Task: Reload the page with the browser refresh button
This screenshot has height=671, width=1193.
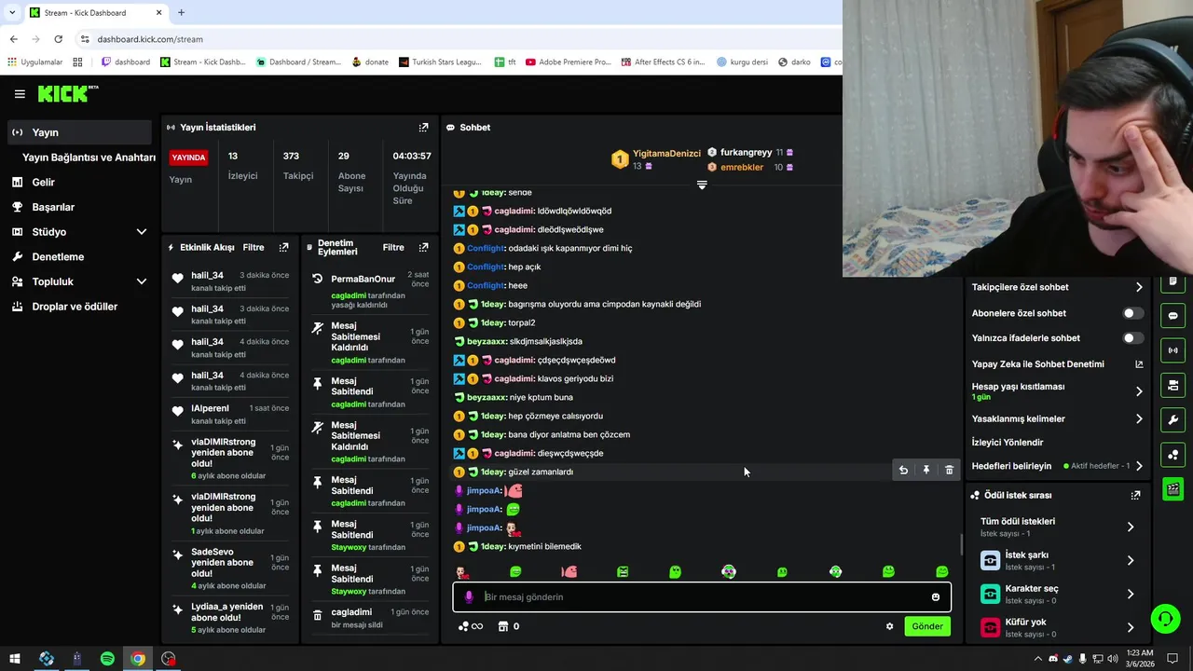Action: pyautogui.click(x=58, y=39)
